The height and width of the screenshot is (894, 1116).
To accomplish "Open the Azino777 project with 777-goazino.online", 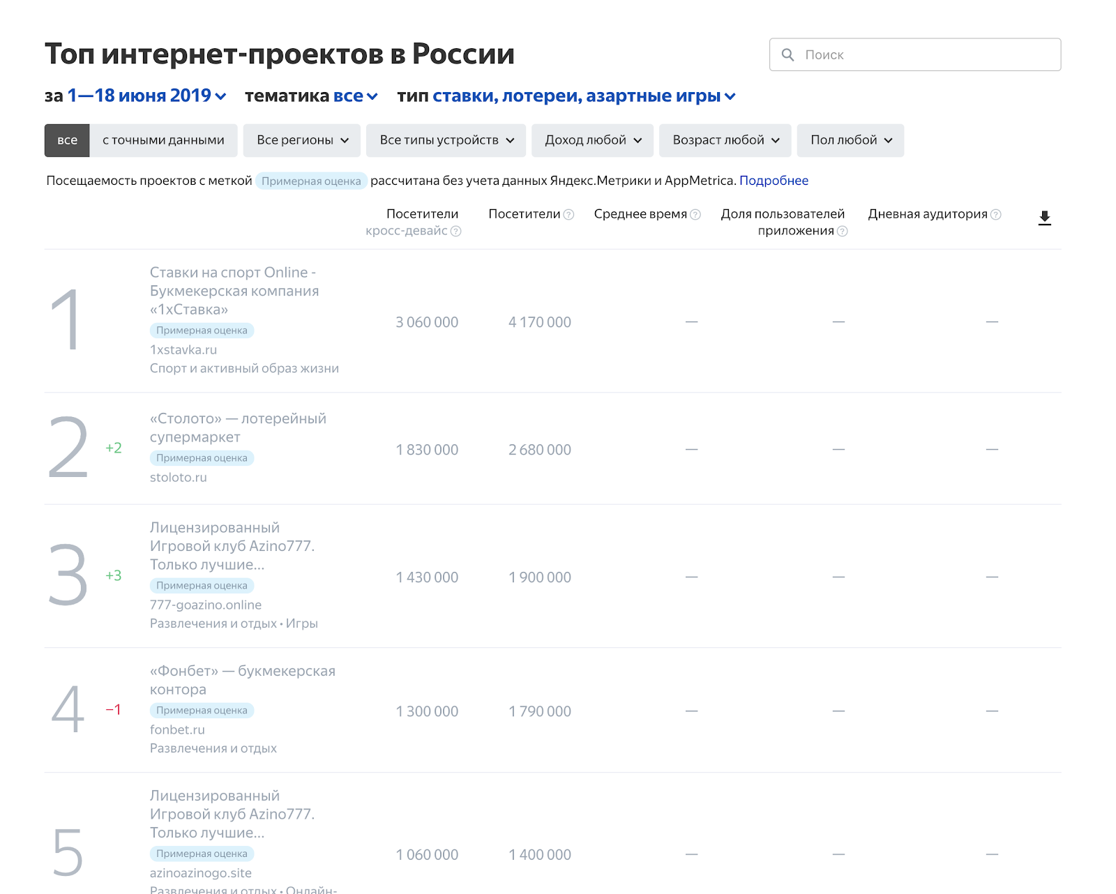I will pos(232,546).
